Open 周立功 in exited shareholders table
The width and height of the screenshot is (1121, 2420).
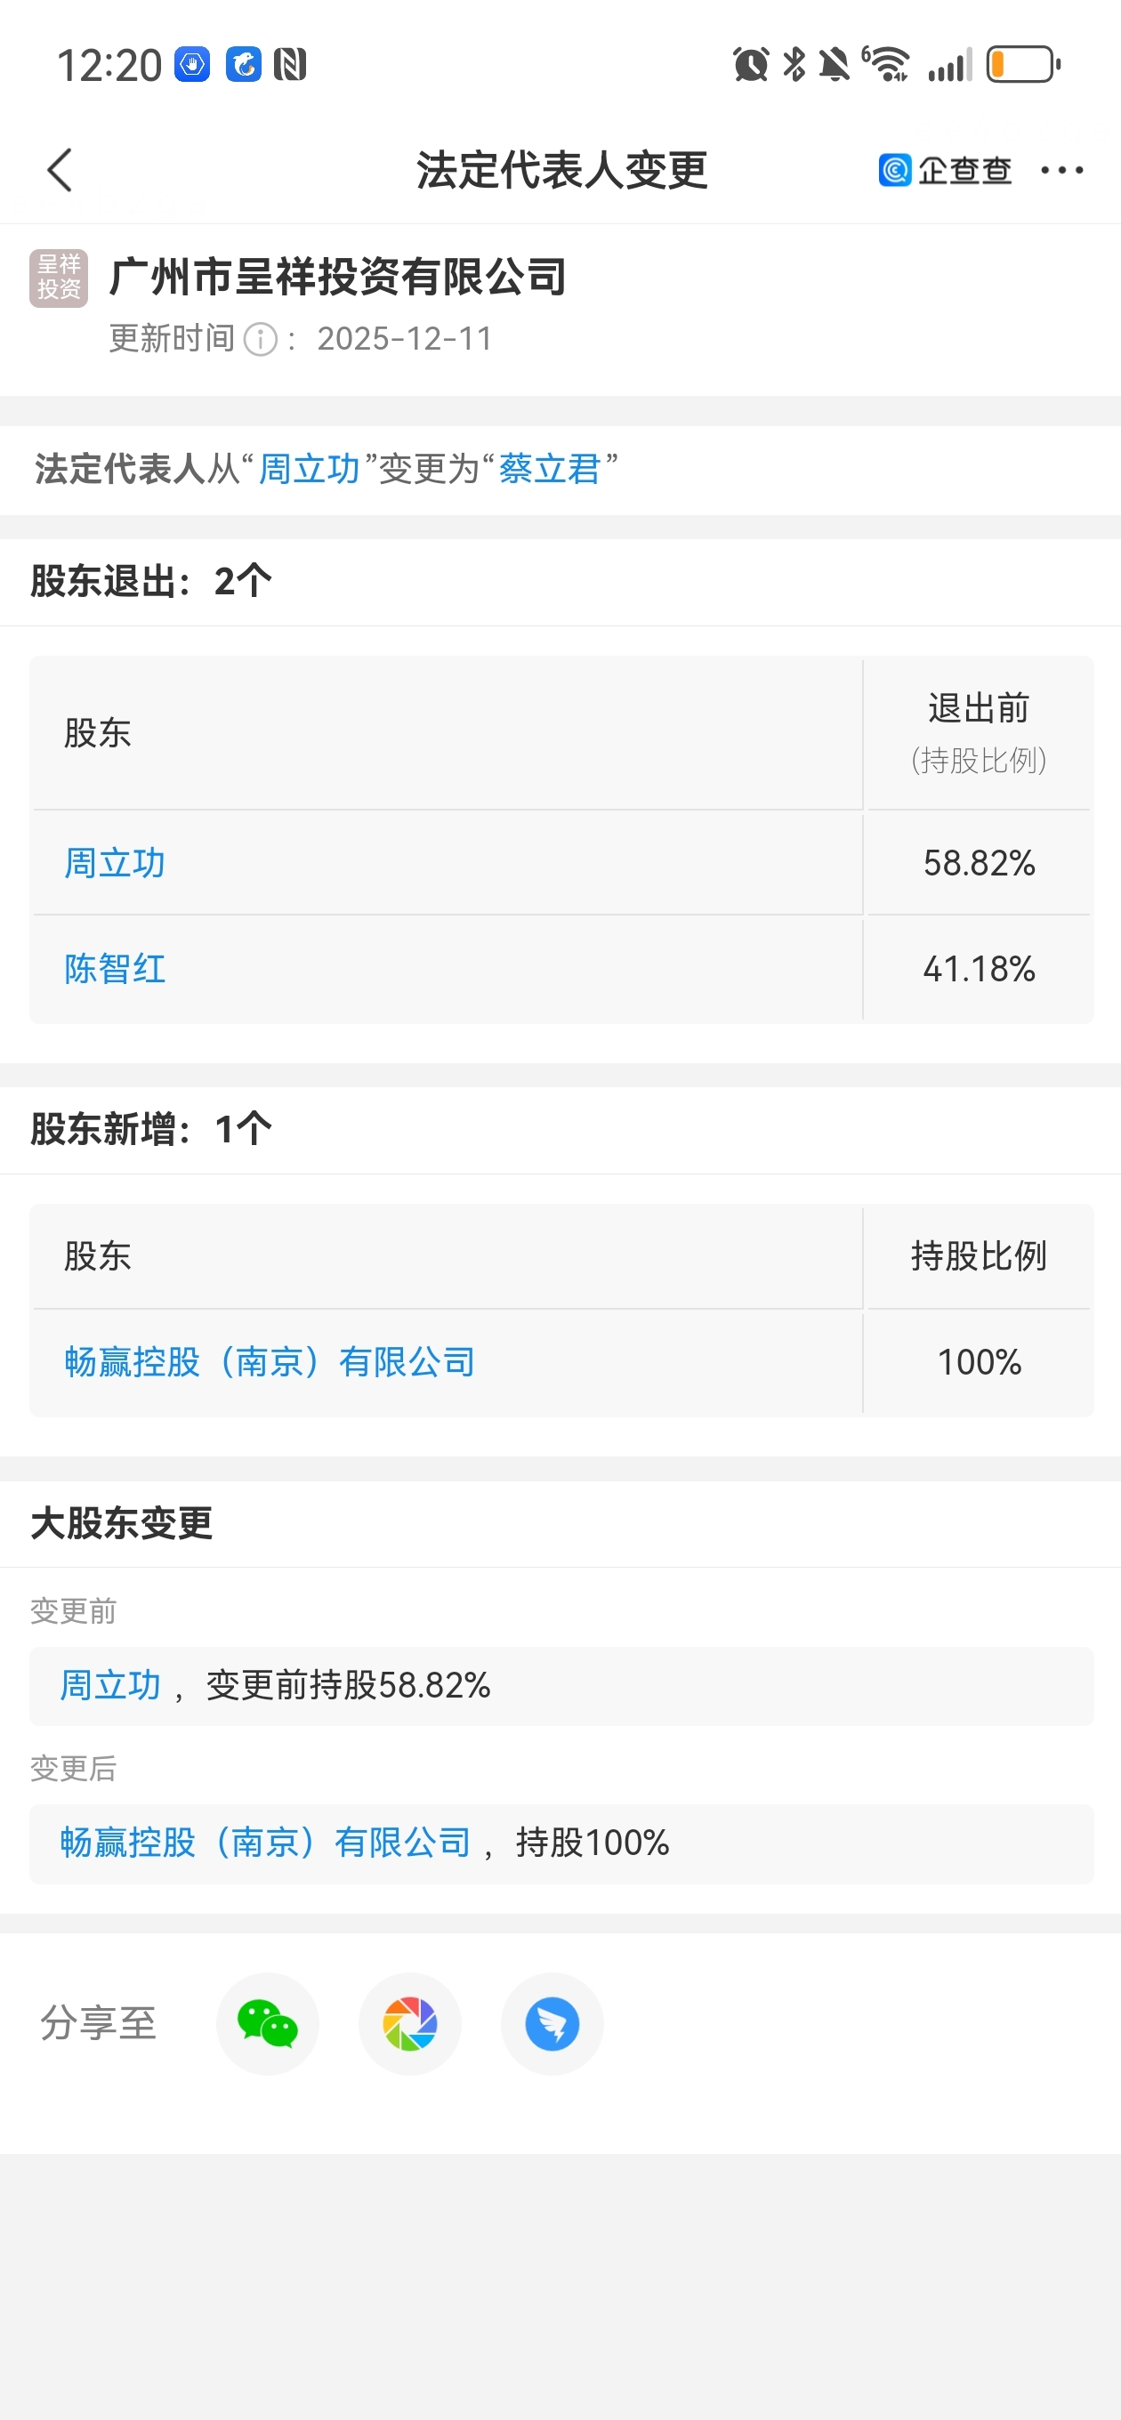click(115, 863)
